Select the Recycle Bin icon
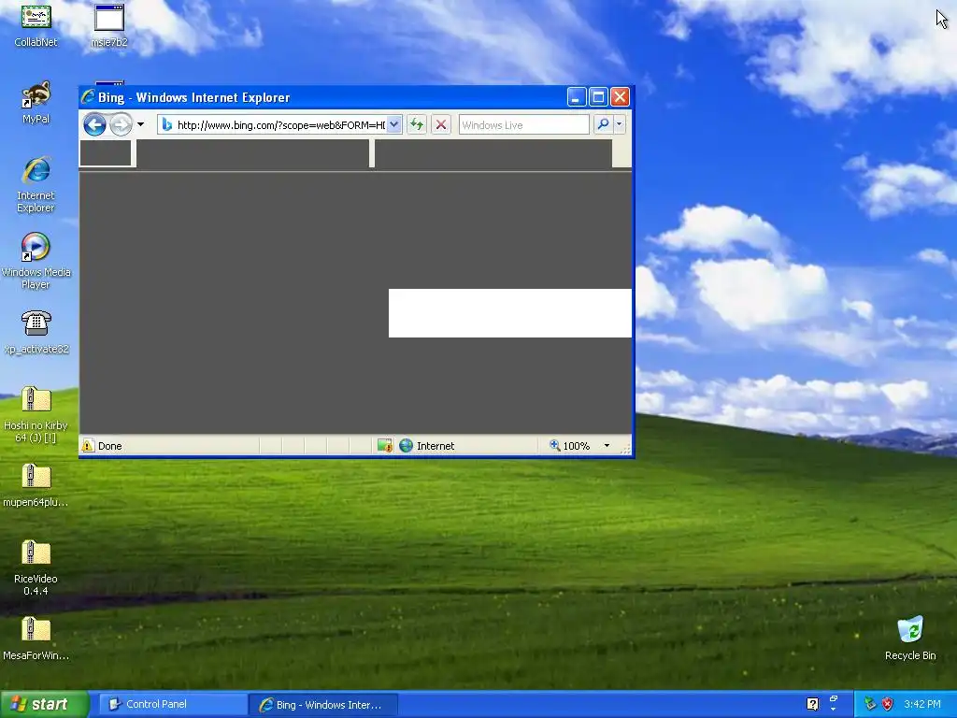The image size is (957, 718). (x=910, y=639)
